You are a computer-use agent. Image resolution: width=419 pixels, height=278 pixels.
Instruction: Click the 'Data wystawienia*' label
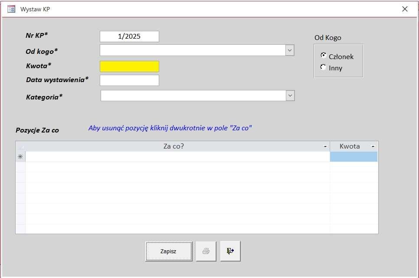coord(57,80)
